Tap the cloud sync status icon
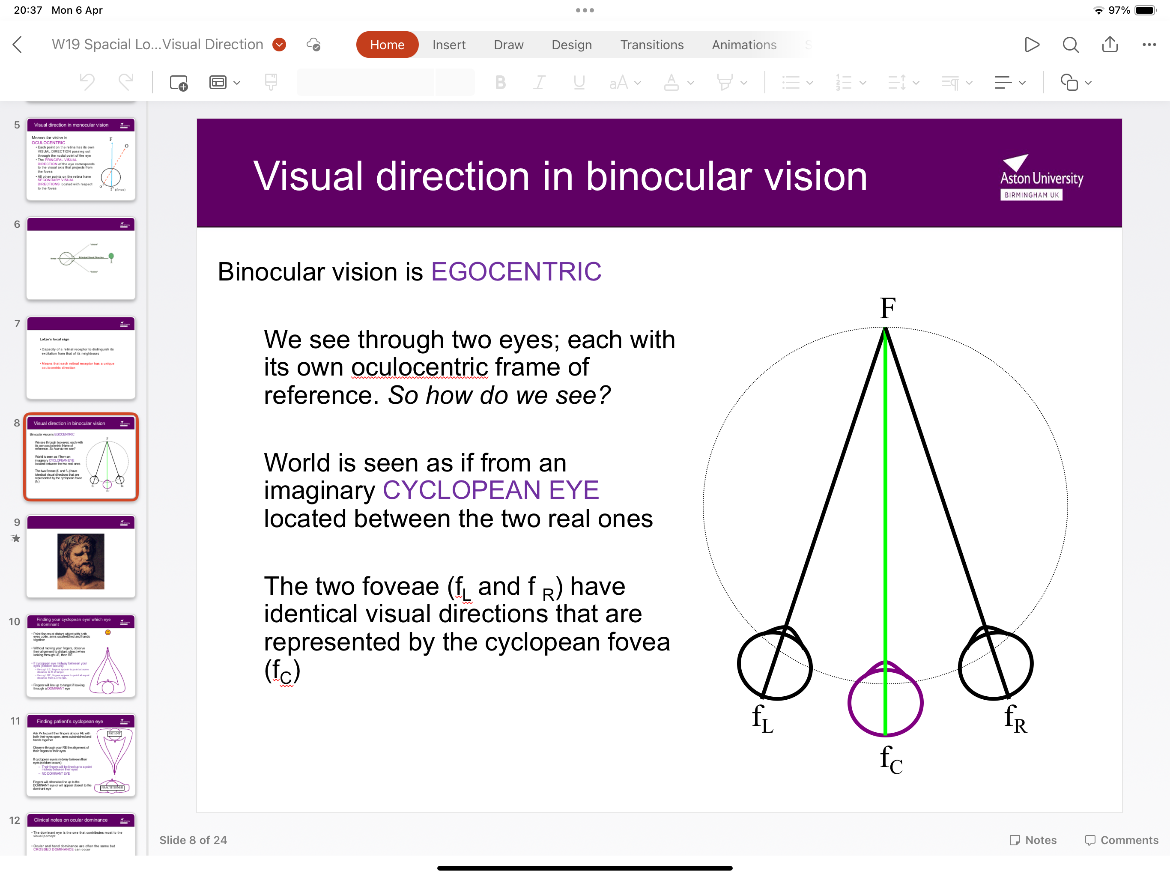1170x877 pixels. (313, 45)
